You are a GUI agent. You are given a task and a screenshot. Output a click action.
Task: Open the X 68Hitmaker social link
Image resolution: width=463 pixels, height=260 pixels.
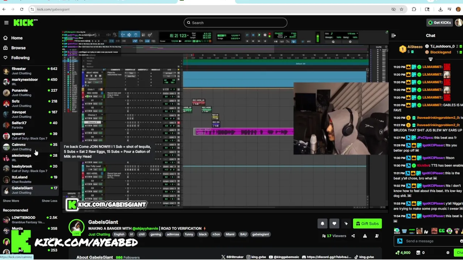(x=233, y=257)
